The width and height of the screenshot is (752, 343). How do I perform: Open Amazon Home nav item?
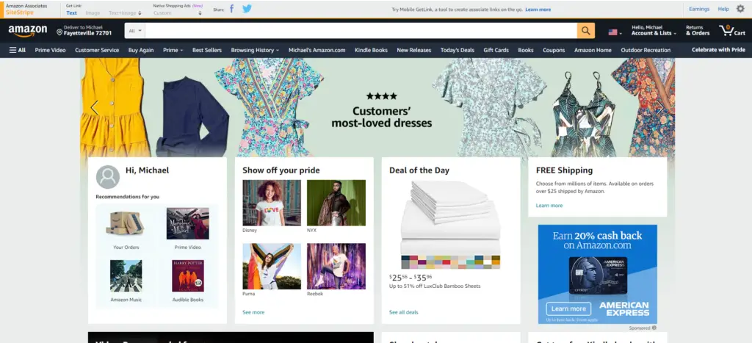[593, 50]
